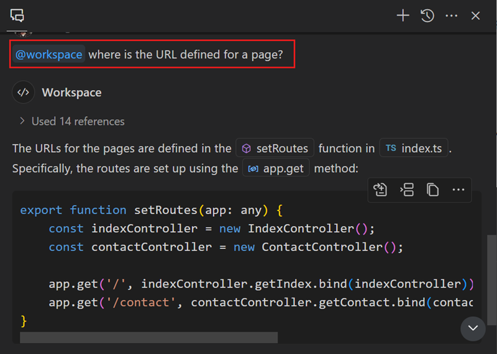Click the code block horizontal scrollbar
This screenshot has height=354, width=497.
(x=149, y=337)
